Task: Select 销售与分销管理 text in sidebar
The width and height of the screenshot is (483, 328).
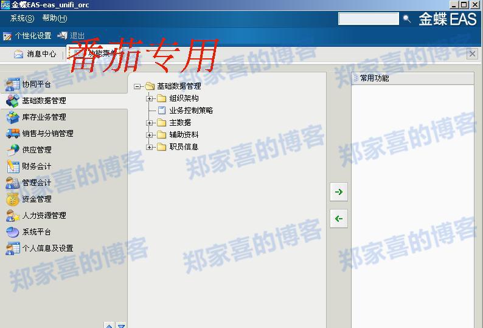Action: point(47,134)
